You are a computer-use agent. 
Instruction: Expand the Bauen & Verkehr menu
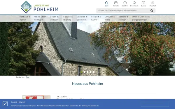pos(55,18)
